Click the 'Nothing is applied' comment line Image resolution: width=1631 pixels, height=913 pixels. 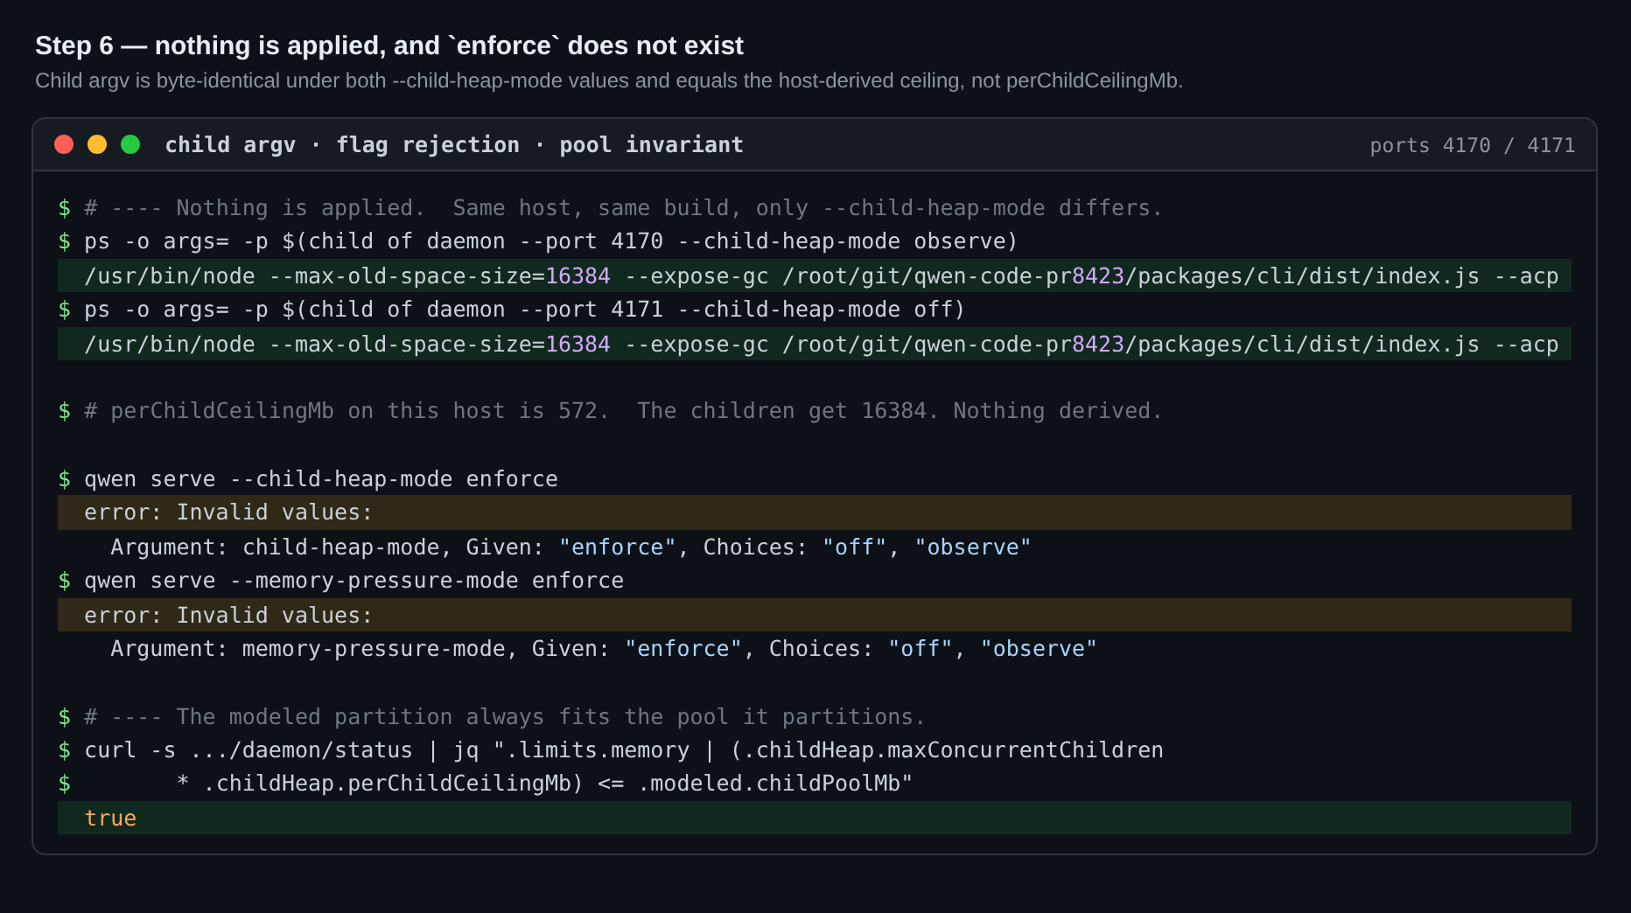pos(623,208)
